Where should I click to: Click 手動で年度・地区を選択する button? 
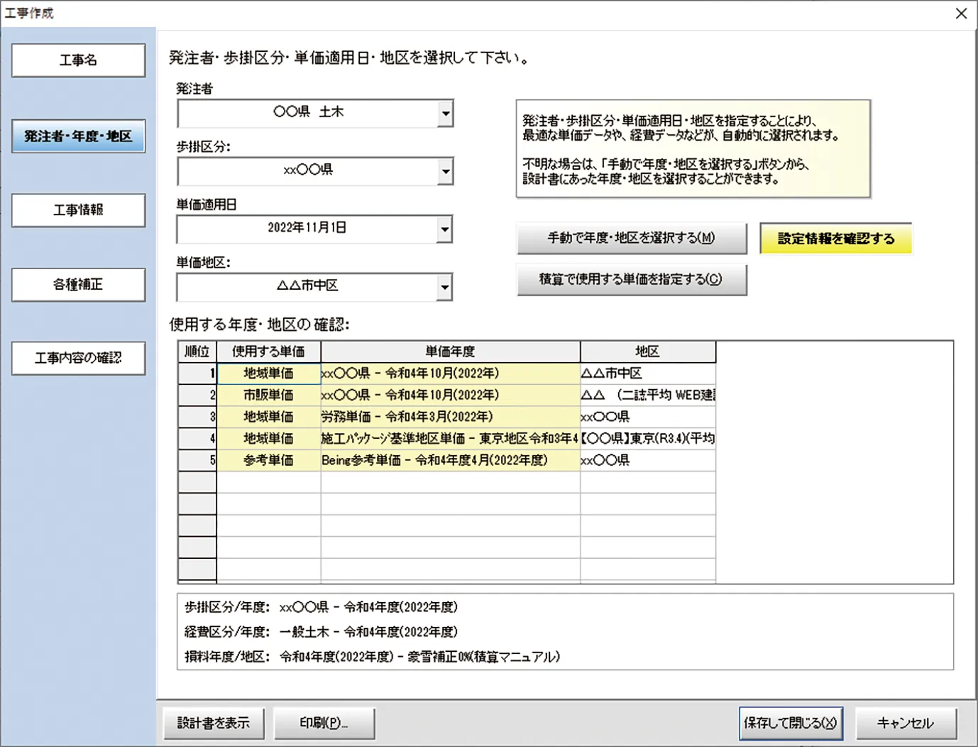coord(631,239)
